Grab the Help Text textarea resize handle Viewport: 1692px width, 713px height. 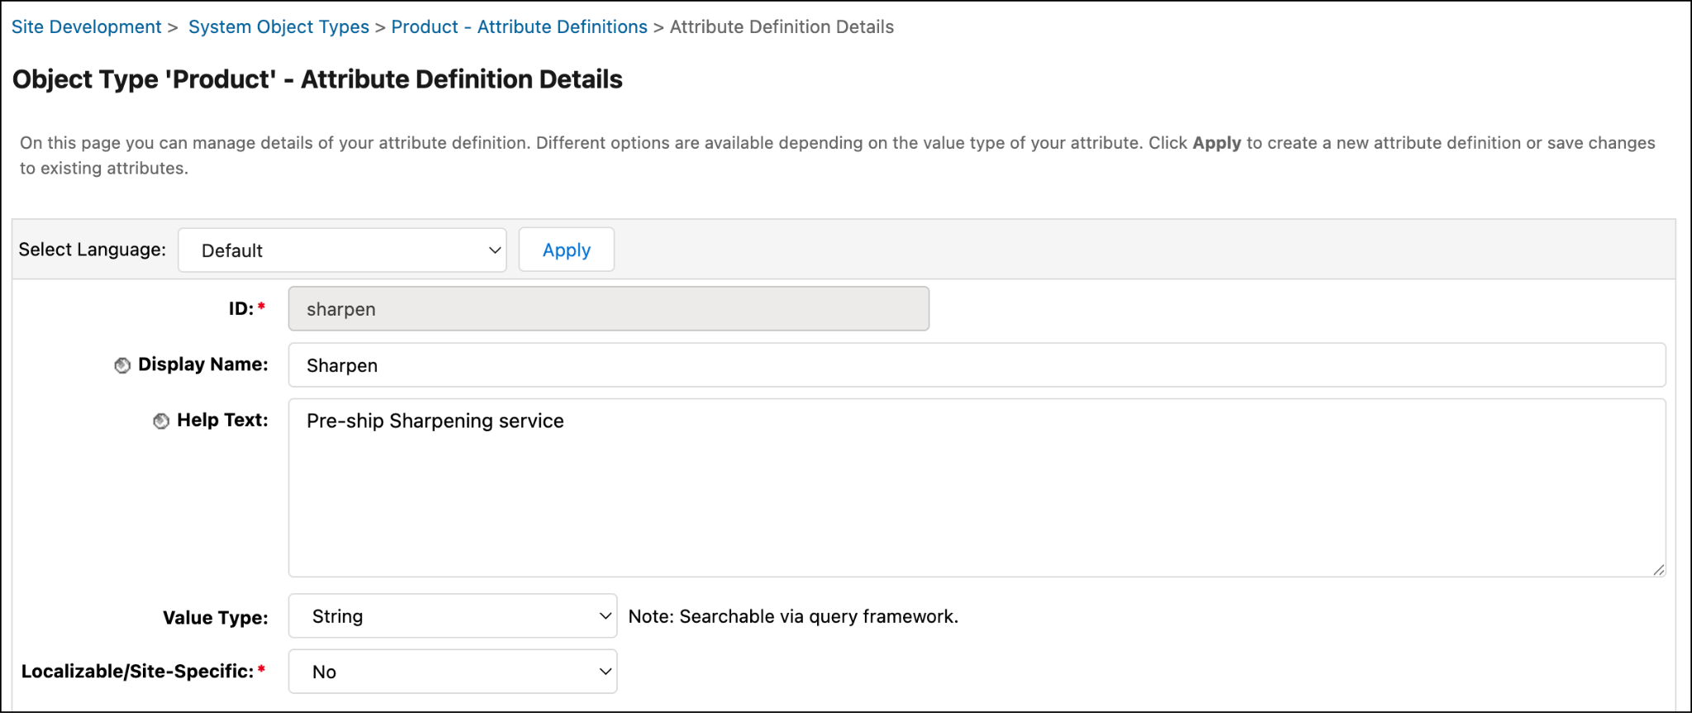tap(1658, 569)
